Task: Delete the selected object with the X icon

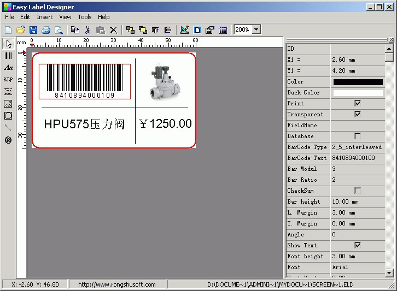Action: [113, 30]
